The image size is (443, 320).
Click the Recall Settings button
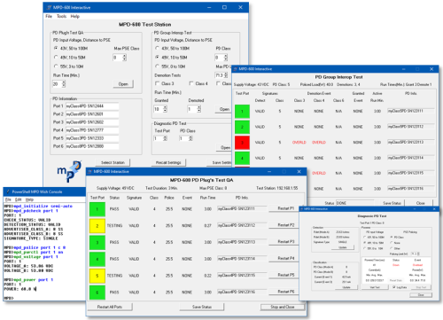[168, 162]
